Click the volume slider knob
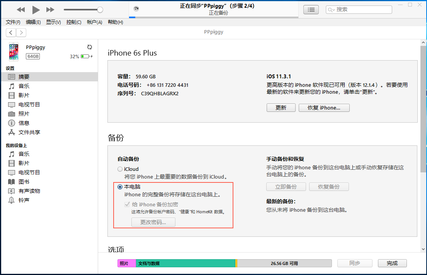Viewport: 427px width, 275px height. pos(100,10)
